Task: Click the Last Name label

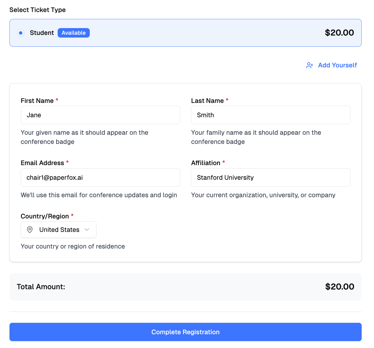Action: [207, 101]
